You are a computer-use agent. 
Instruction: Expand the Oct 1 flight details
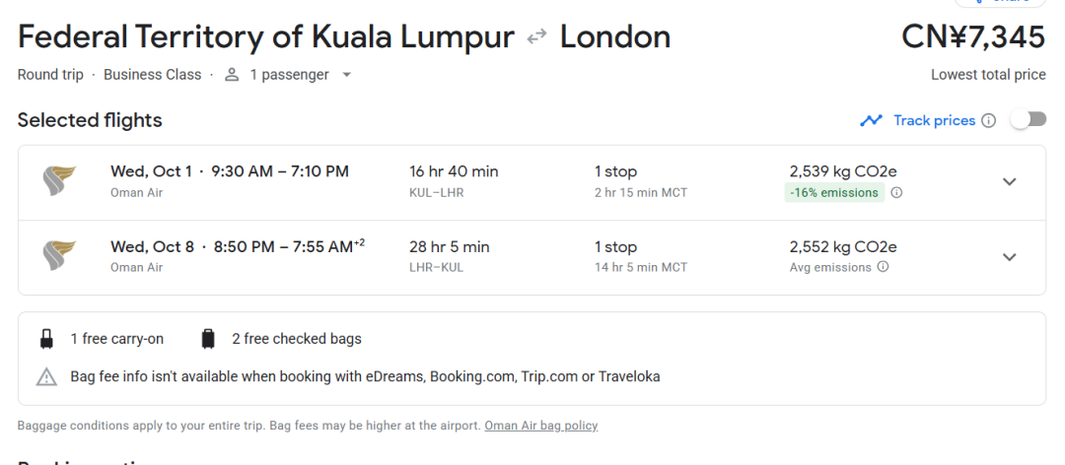[1010, 182]
